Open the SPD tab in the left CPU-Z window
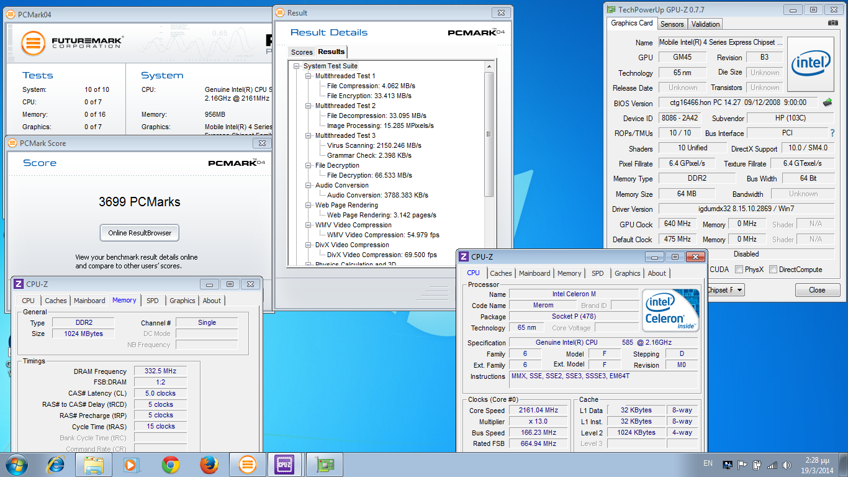Viewport: 848px width, 477px height. [152, 301]
